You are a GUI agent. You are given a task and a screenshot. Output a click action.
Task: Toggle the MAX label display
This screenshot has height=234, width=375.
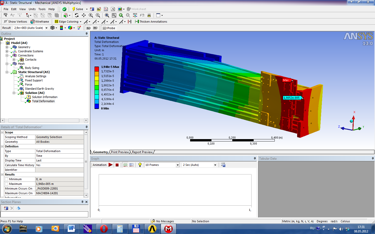(89, 28)
